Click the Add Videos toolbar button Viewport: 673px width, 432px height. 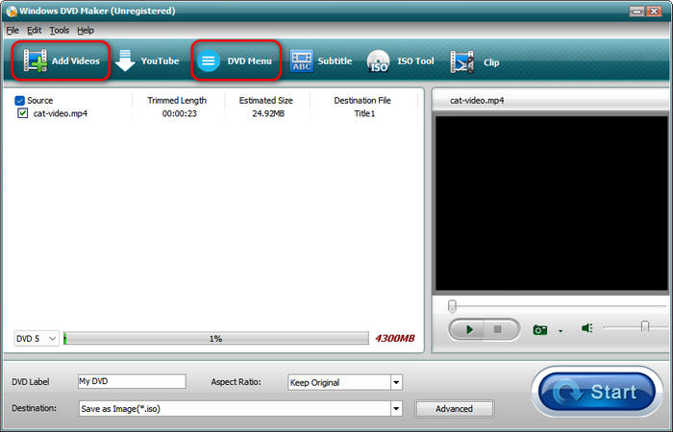61,60
